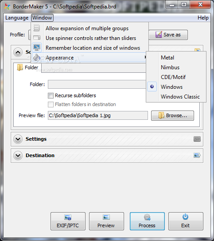Click the folder icon on Browse button
This screenshot has width=214, height=241.
click(161, 115)
